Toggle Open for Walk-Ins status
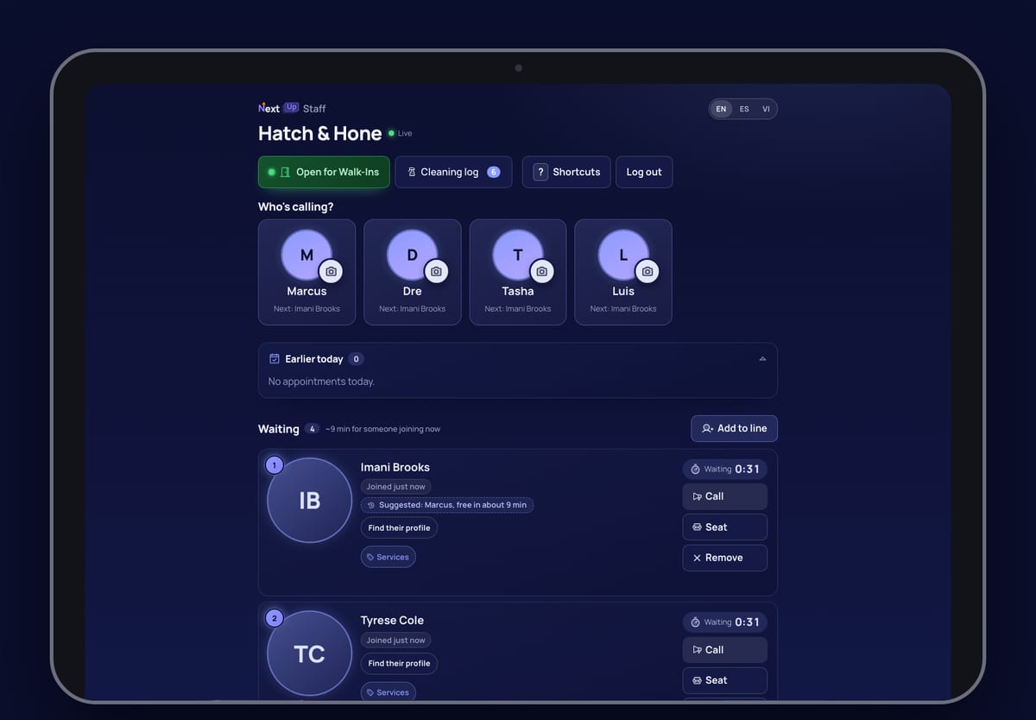This screenshot has width=1036, height=720. [324, 172]
